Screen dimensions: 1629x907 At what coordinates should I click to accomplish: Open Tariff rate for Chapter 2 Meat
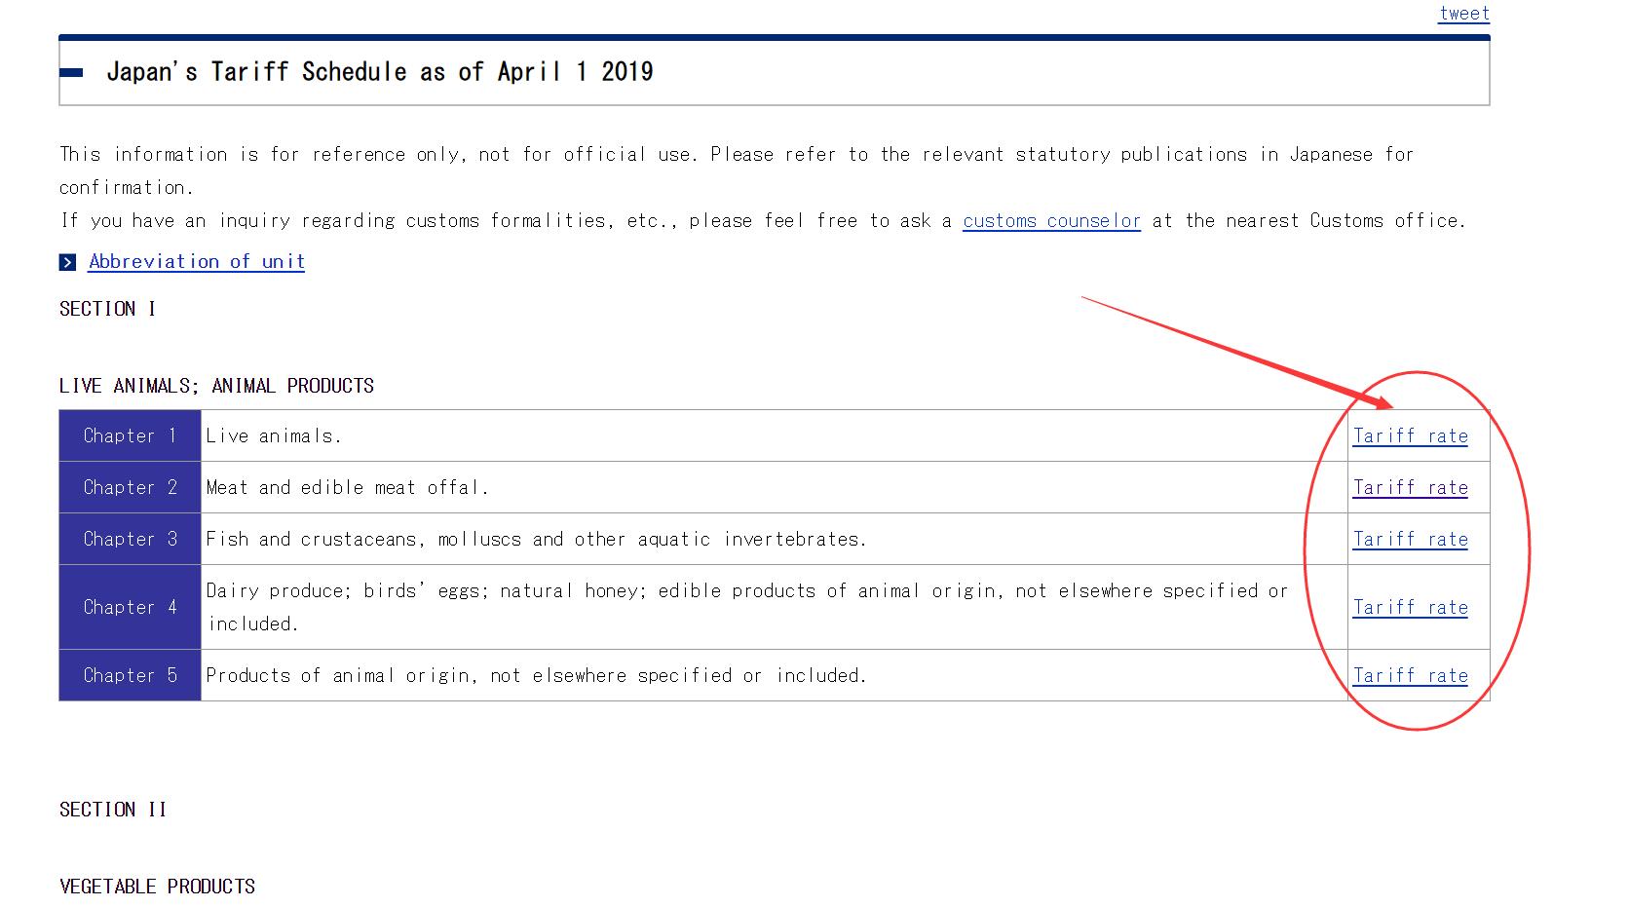coord(1409,487)
